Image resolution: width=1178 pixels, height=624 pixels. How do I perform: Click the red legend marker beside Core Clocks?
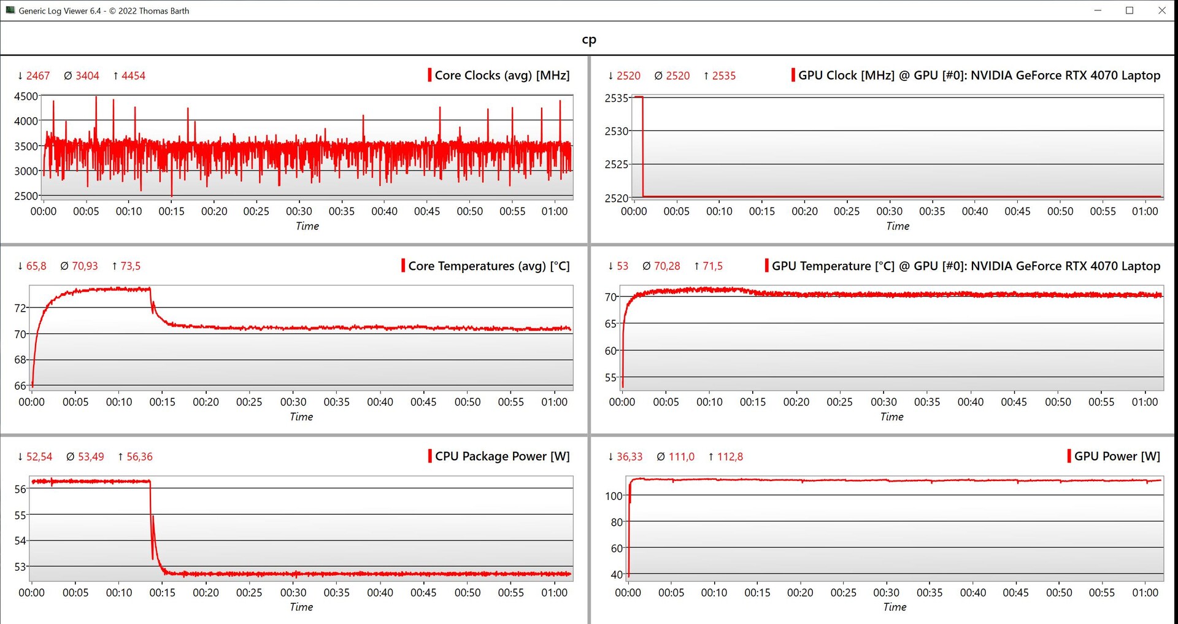tap(429, 75)
